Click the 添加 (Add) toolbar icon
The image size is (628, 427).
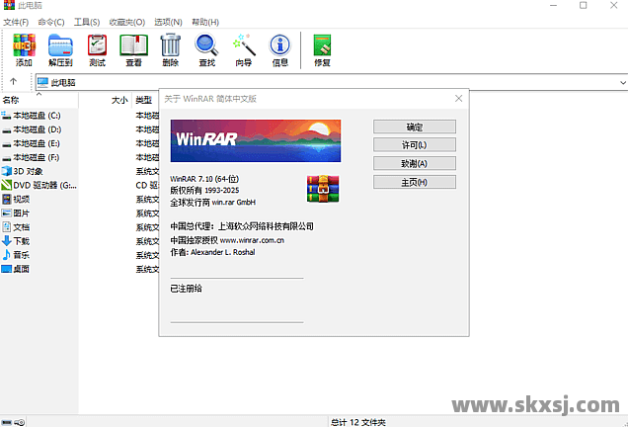(24, 48)
